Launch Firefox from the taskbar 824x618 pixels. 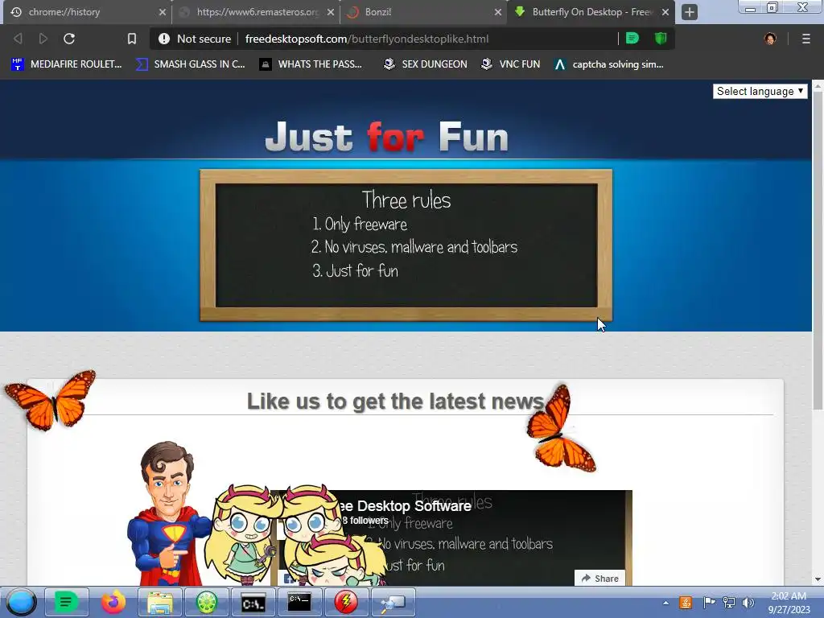click(113, 602)
